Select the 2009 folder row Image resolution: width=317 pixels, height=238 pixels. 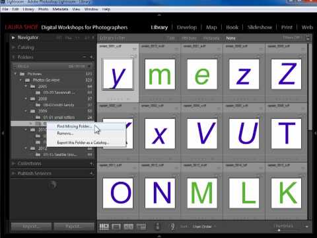[52, 111]
